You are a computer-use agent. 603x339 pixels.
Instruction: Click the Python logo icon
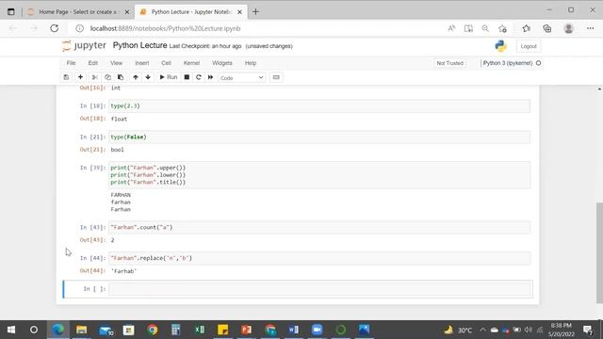pyautogui.click(x=500, y=46)
